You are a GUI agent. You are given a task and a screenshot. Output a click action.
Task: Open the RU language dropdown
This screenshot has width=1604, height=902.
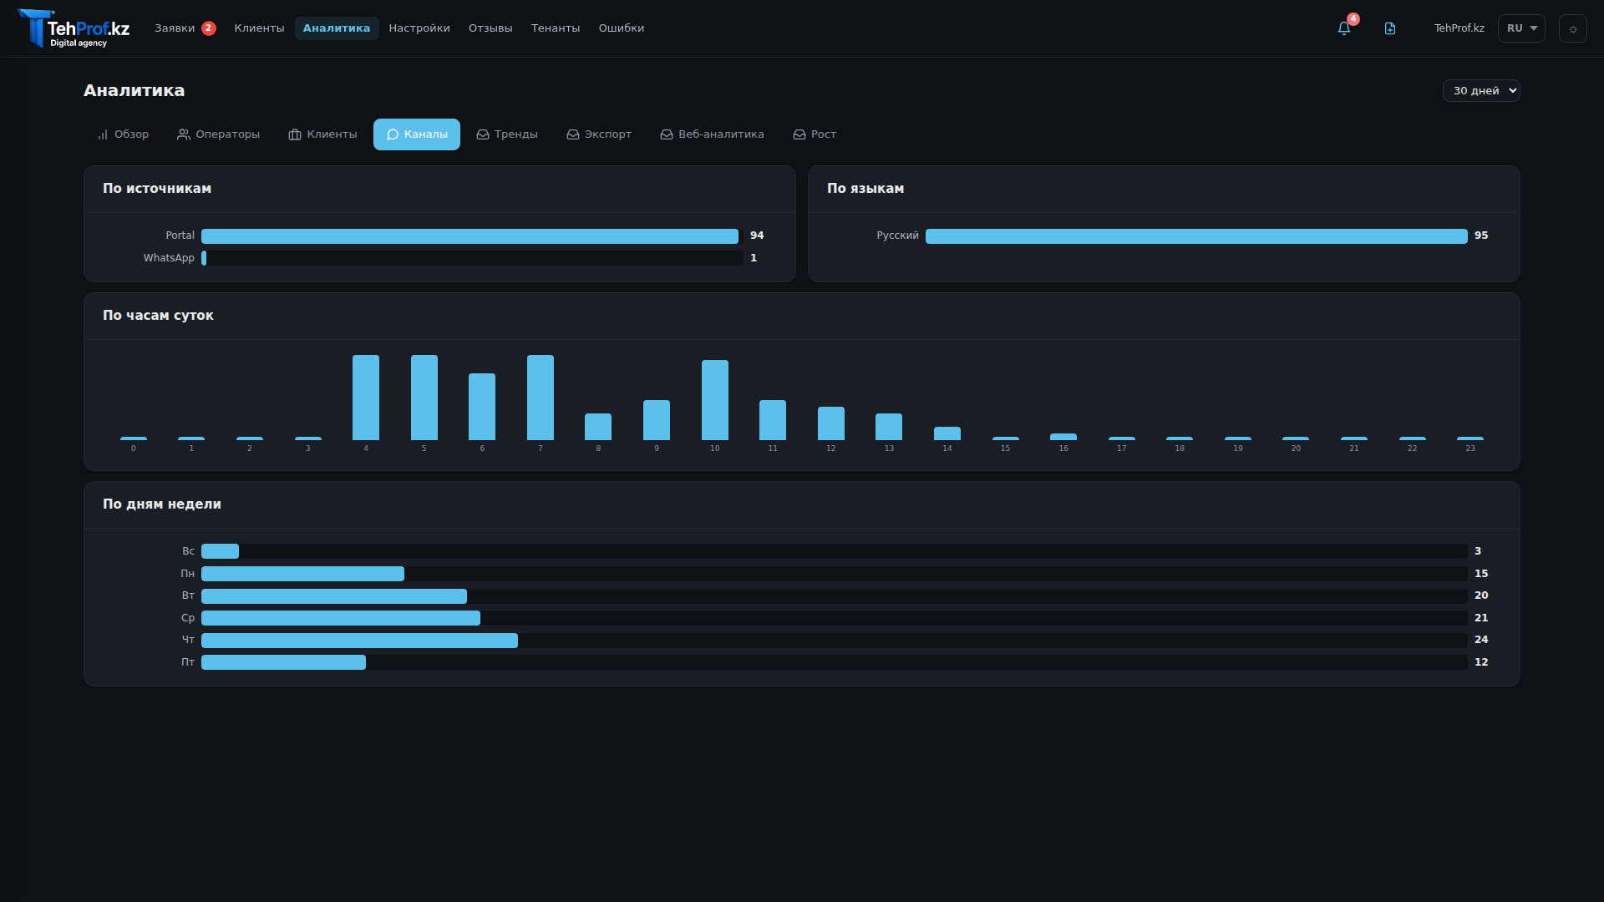click(x=1520, y=28)
